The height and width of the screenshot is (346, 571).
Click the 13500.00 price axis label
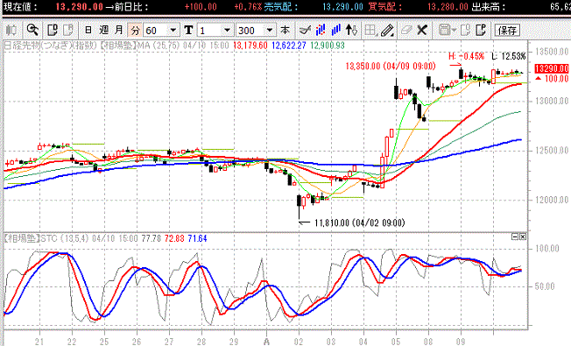(552, 52)
